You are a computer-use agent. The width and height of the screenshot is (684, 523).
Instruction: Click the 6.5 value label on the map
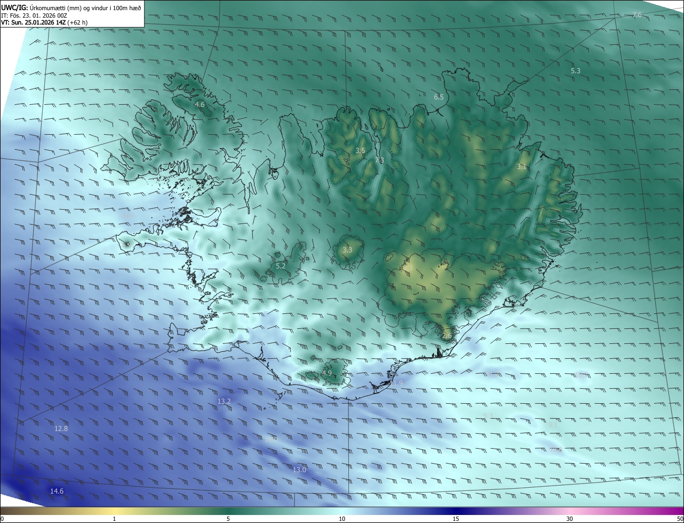[x=439, y=97]
